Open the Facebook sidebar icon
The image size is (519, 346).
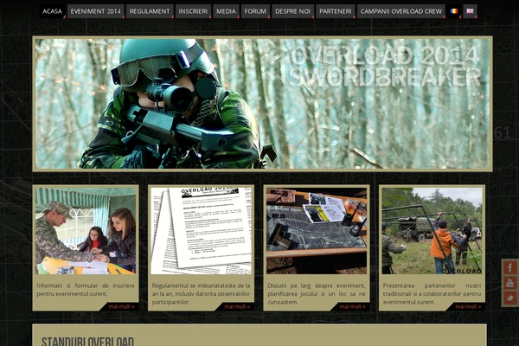[510, 267]
